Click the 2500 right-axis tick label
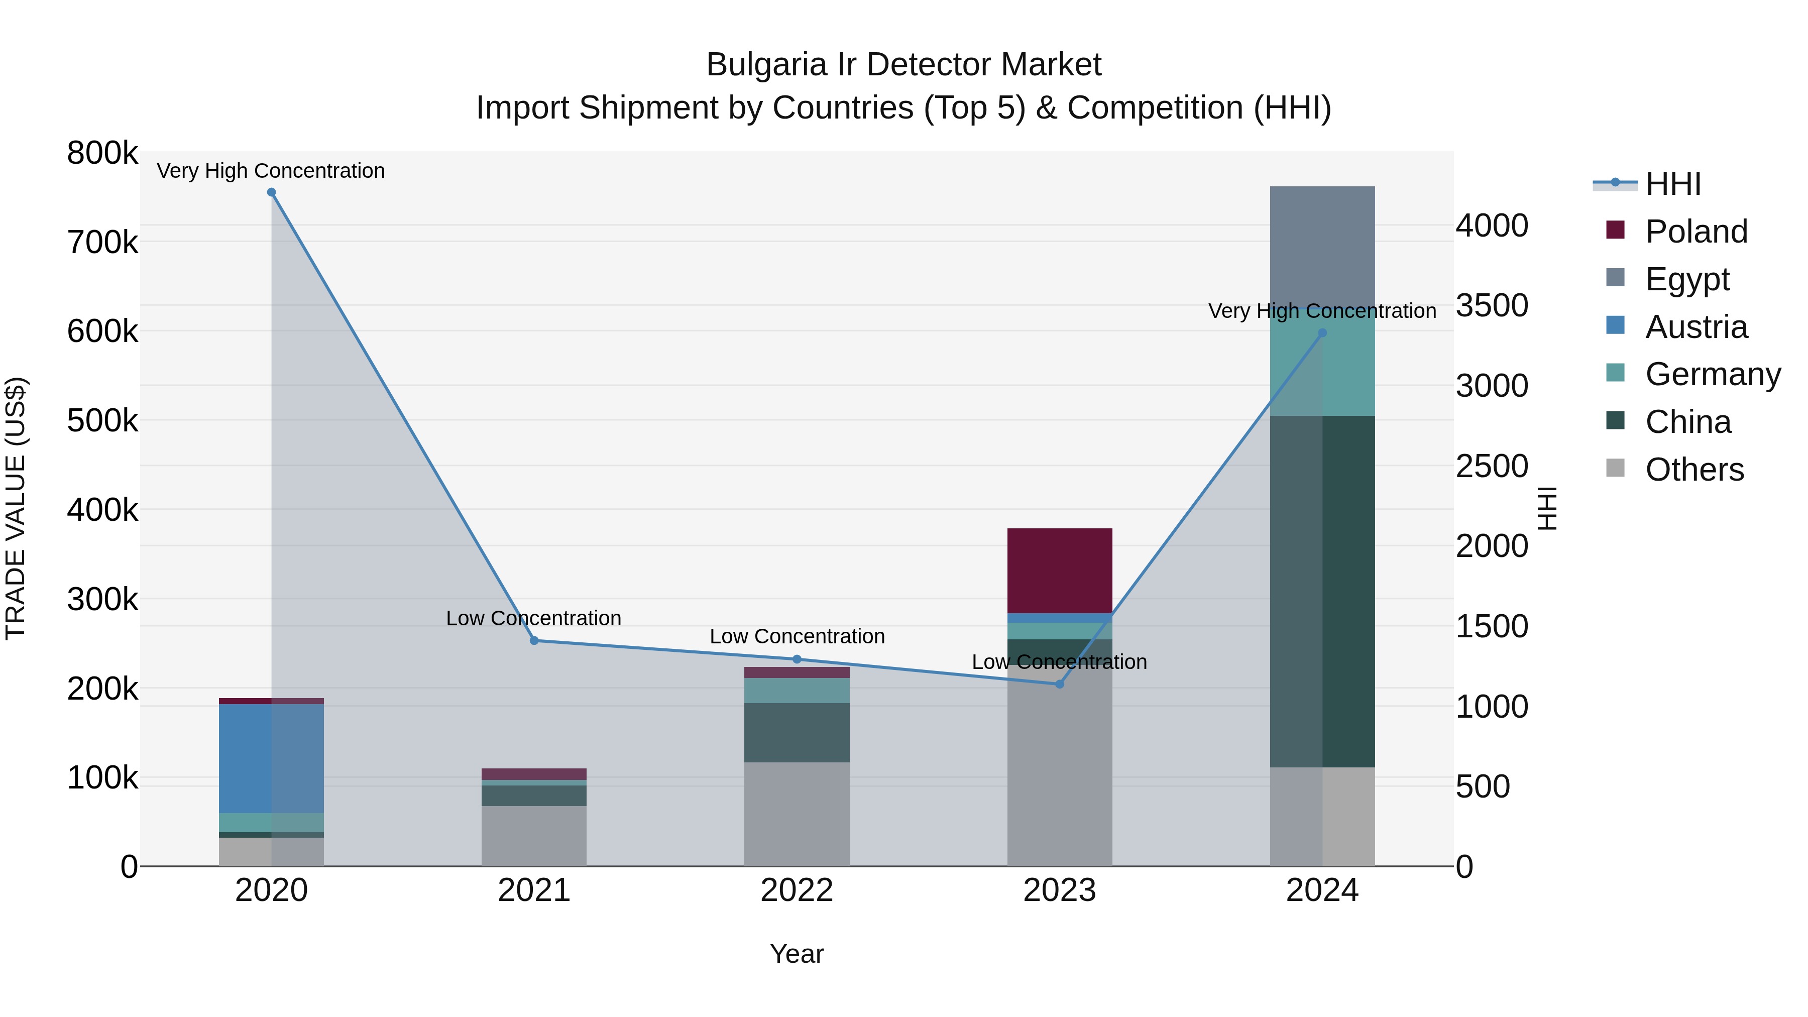 (1492, 466)
